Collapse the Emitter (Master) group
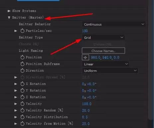This screenshot has width=154, height=128. click(9, 18)
